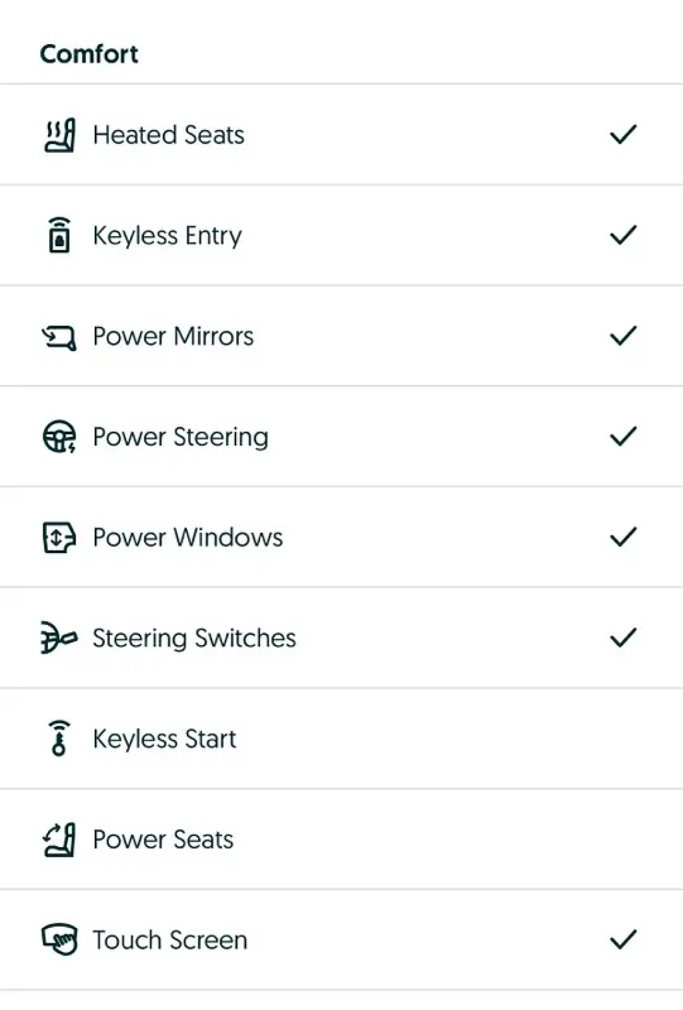Click the Touch Screen hand icon
This screenshot has height=1010, width=683.
click(59, 940)
